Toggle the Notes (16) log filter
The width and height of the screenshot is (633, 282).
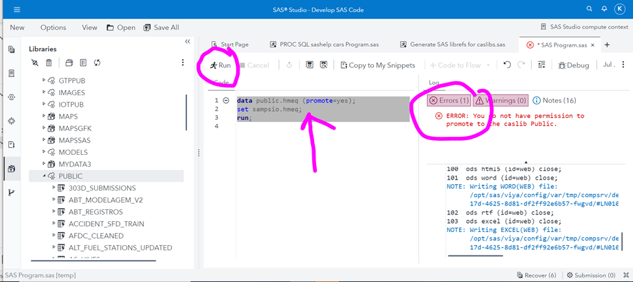tap(554, 100)
